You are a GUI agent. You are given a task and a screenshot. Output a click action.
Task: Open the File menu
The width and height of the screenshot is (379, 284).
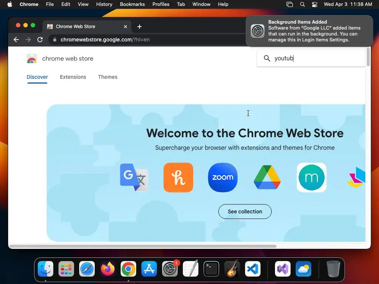[50, 4]
